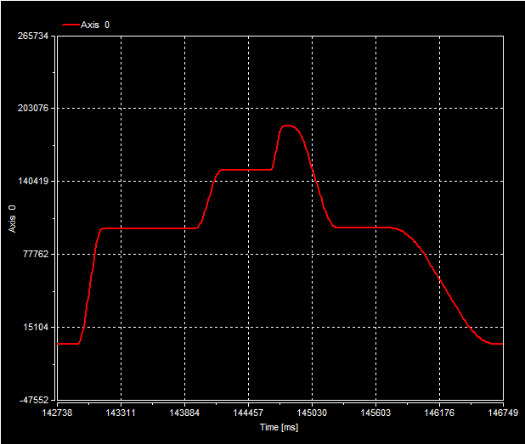Screen dimensions: 525x444
Task: Select the 143311 time tick label
Action: pos(120,413)
